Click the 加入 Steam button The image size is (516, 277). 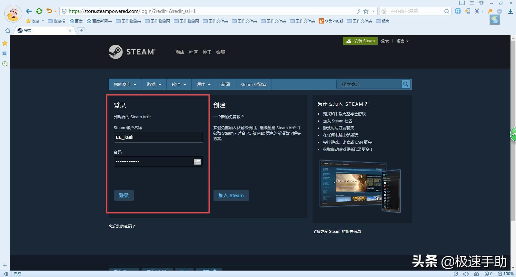(x=231, y=196)
